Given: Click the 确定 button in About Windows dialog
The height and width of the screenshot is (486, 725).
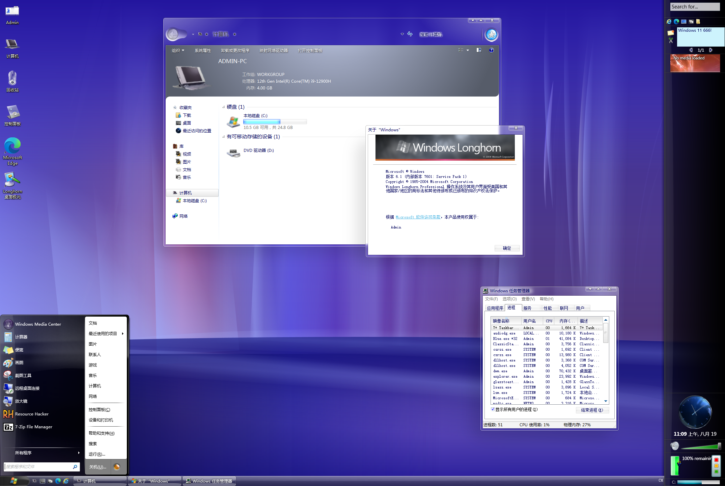Looking at the screenshot, I should (x=507, y=248).
